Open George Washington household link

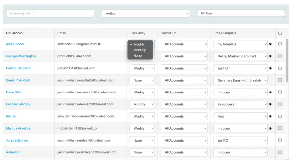click(x=21, y=56)
